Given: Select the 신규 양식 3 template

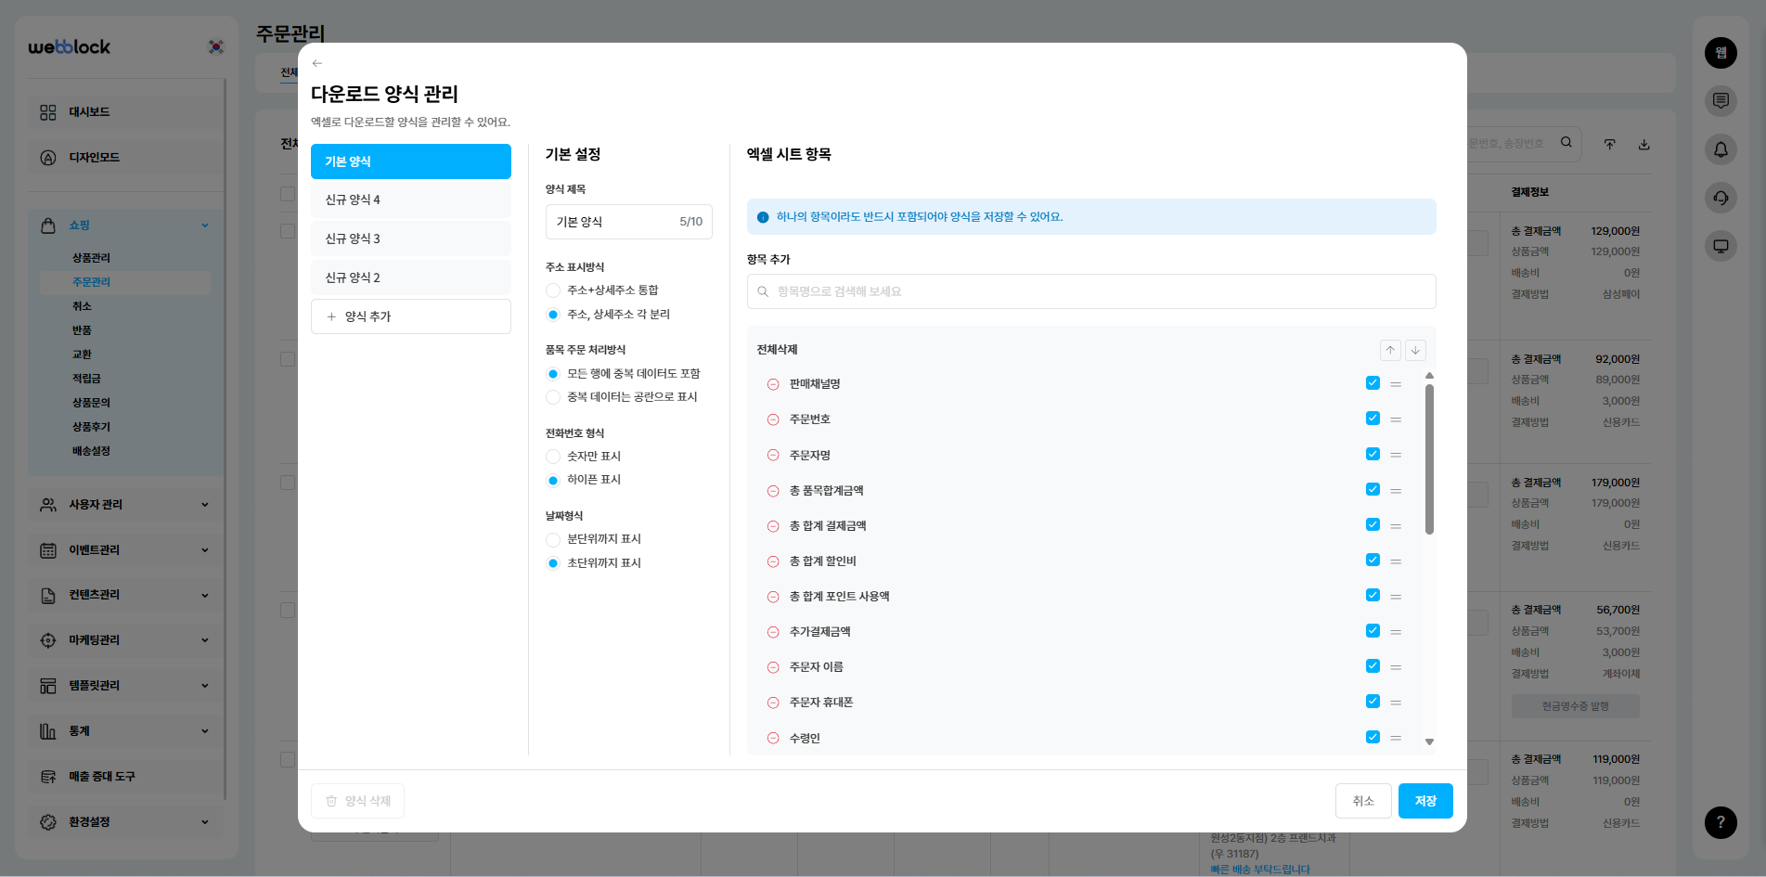Looking at the screenshot, I should click(x=410, y=239).
